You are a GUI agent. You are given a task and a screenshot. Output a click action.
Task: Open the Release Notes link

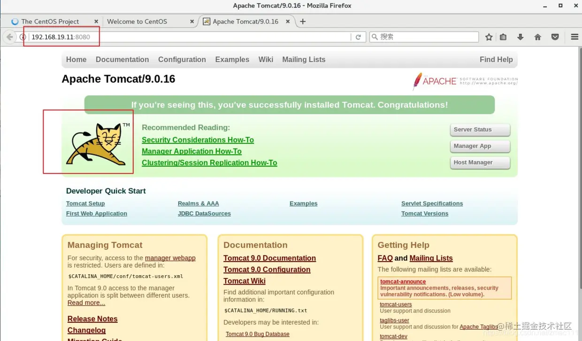tap(92, 319)
